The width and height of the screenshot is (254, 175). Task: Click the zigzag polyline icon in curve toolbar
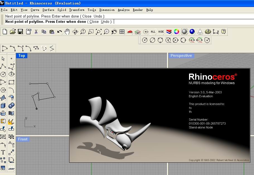point(52,48)
